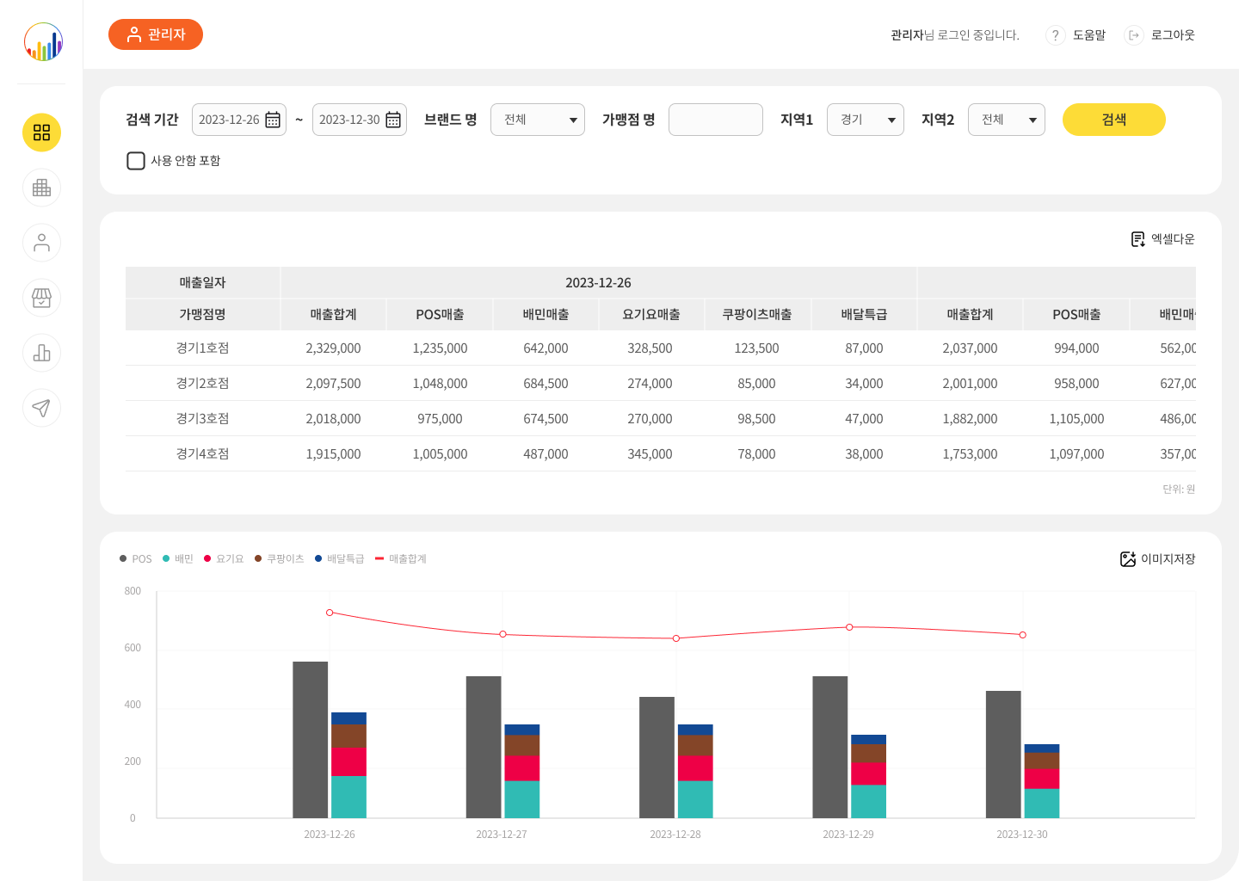Expand the 브랜드 명 dropdown
This screenshot has height=881, width=1239.
(537, 120)
